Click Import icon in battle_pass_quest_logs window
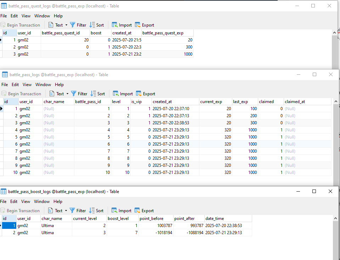 click(x=115, y=25)
